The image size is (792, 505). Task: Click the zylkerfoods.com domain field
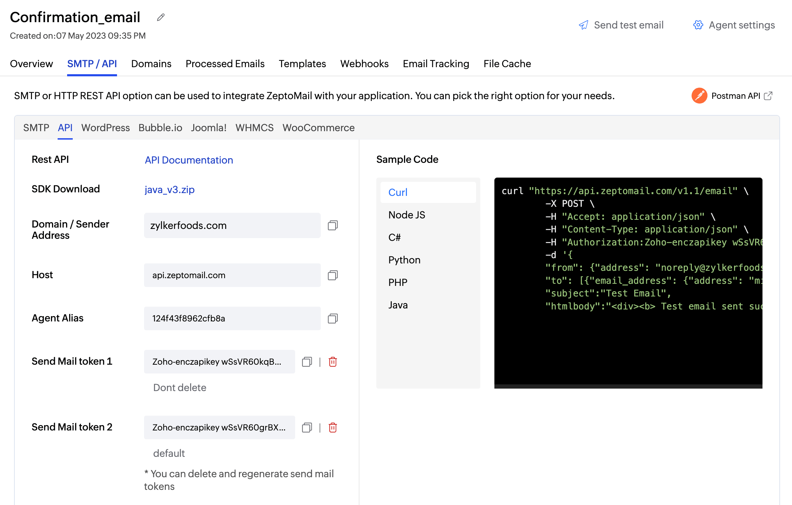pyautogui.click(x=232, y=225)
